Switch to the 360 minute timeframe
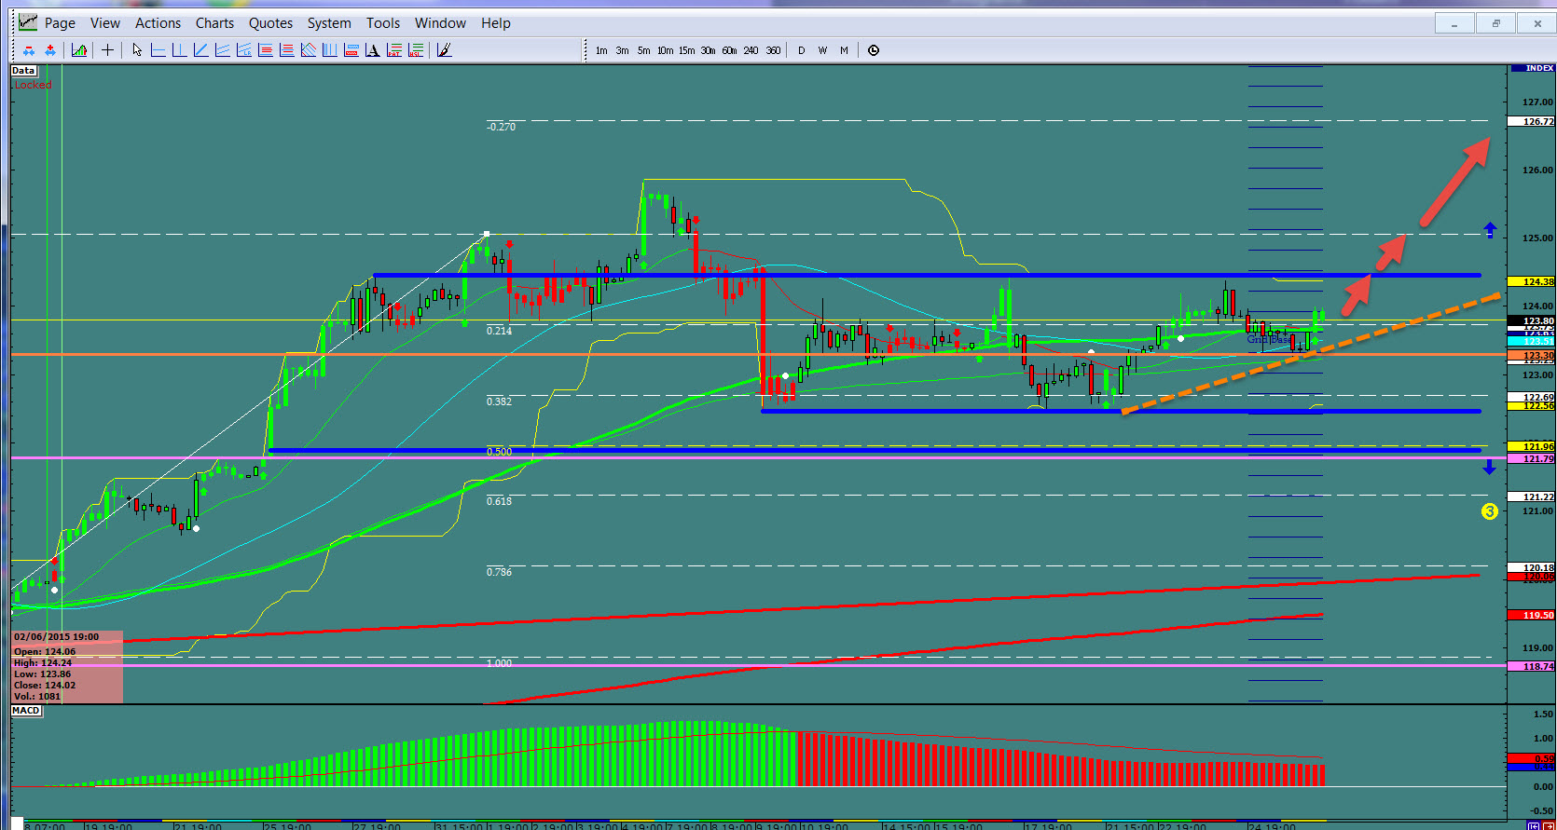The image size is (1557, 830). click(x=773, y=50)
